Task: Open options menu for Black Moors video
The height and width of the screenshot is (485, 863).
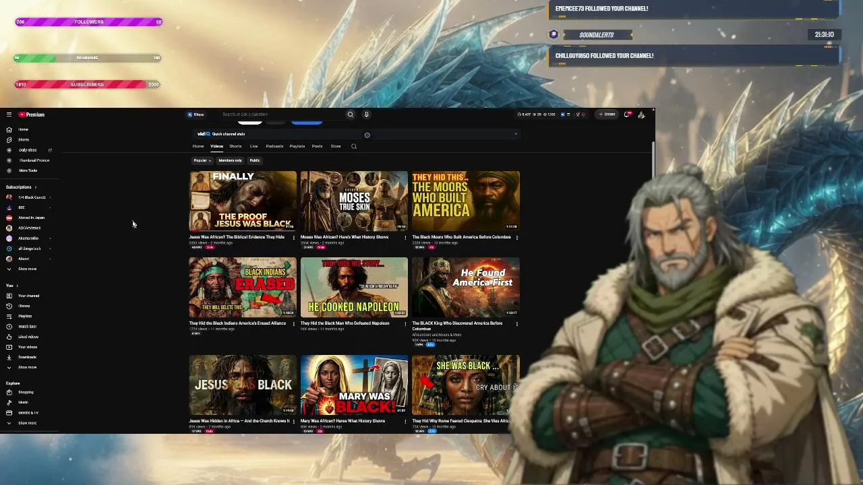Action: pos(517,238)
